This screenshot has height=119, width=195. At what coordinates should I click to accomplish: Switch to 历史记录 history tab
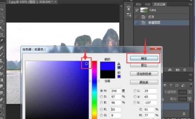coord(160,4)
